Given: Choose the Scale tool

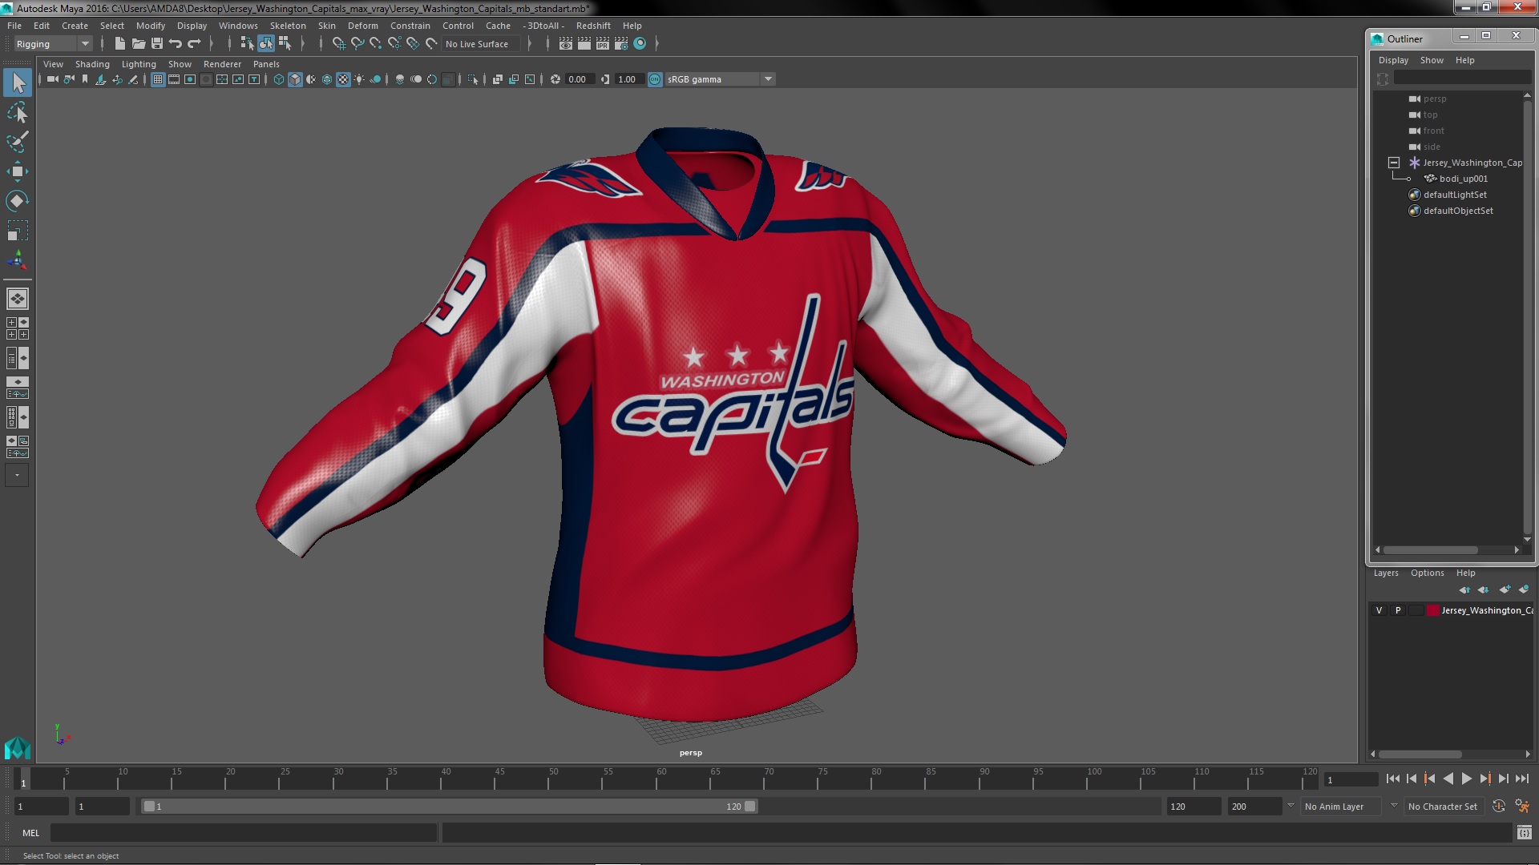Looking at the screenshot, I should (x=18, y=231).
